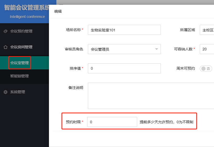214x147 pixels.
Task: Focus the 场所名称 field containing 生物实验室101
Action: [124, 30]
